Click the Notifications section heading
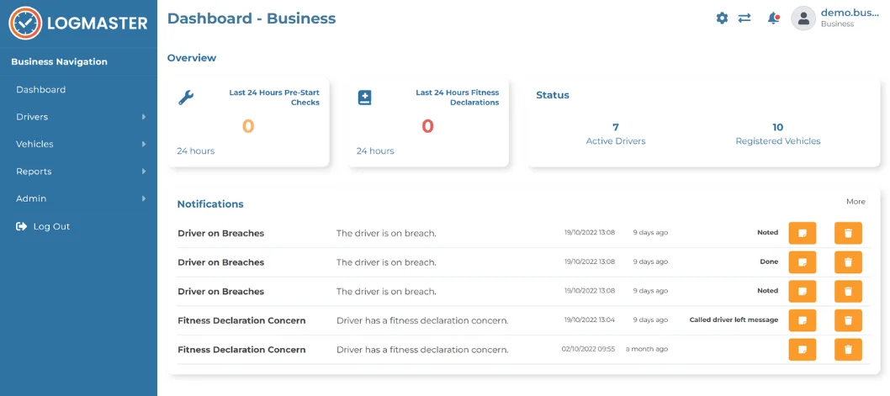 click(210, 204)
